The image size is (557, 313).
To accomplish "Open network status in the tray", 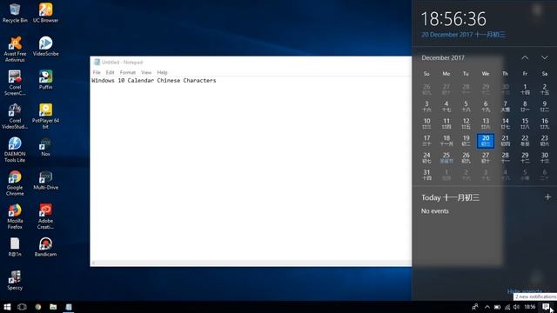I will click(507, 307).
